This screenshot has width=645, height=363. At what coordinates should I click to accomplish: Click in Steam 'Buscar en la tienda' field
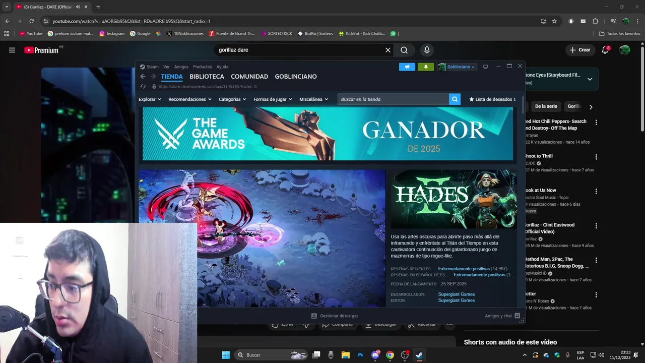click(x=393, y=99)
